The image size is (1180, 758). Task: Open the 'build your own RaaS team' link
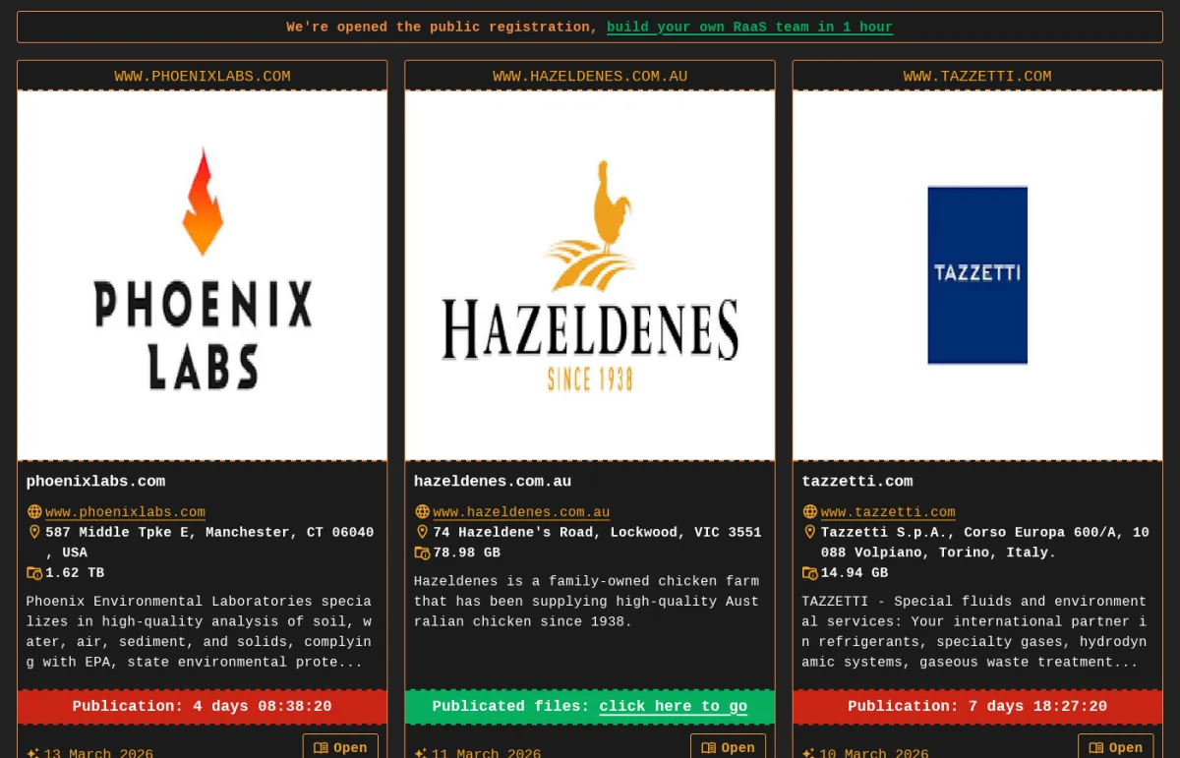[x=749, y=27]
